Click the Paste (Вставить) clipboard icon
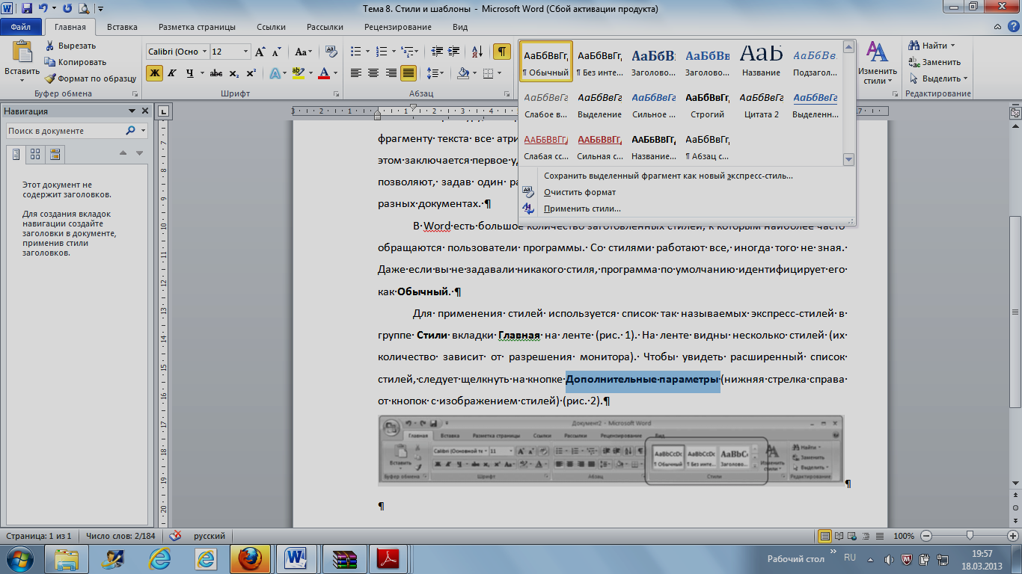 coord(22,52)
